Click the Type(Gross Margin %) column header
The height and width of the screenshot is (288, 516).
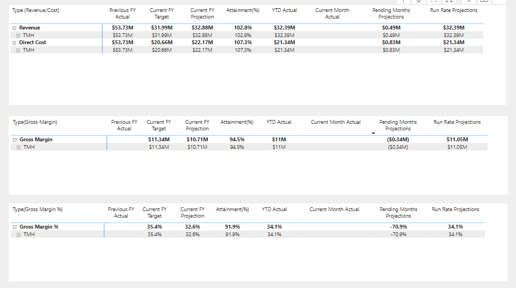38,209
